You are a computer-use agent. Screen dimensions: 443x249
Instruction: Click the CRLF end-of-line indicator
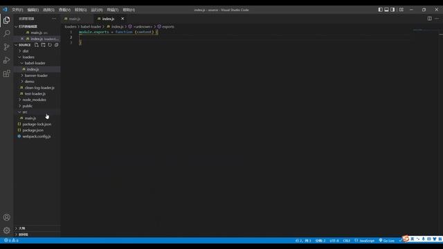coord(346,241)
